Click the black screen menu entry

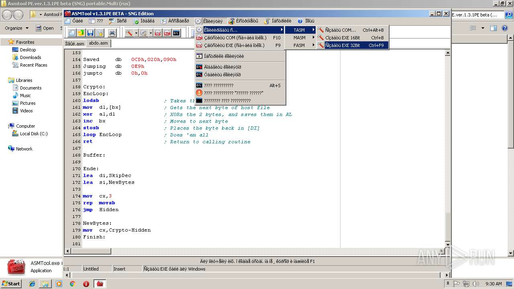pyautogui.click(x=240, y=101)
